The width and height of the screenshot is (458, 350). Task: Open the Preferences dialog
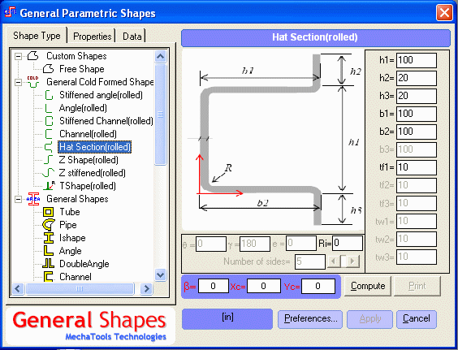click(x=310, y=319)
